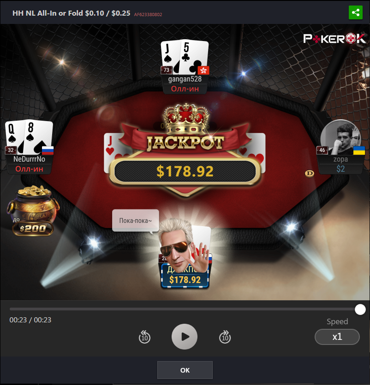
Task: Select NeDurrrNo's Q and 8 cards
Action: [29, 137]
